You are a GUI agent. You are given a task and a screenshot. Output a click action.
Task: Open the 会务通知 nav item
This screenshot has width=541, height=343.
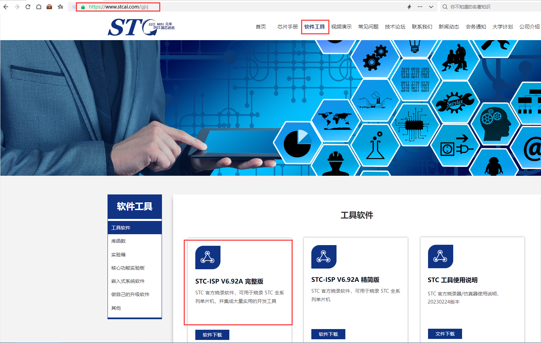click(476, 27)
